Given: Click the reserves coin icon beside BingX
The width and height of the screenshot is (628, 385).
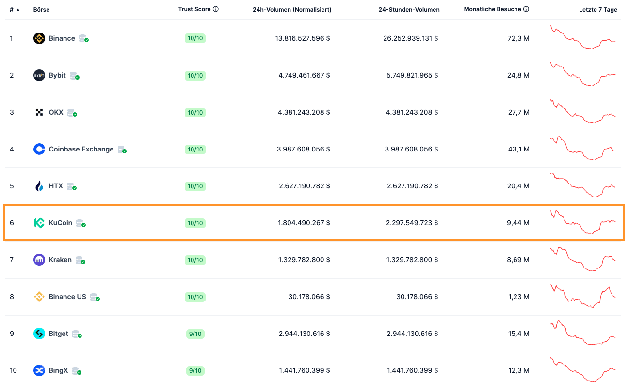Looking at the screenshot, I should point(76,371).
